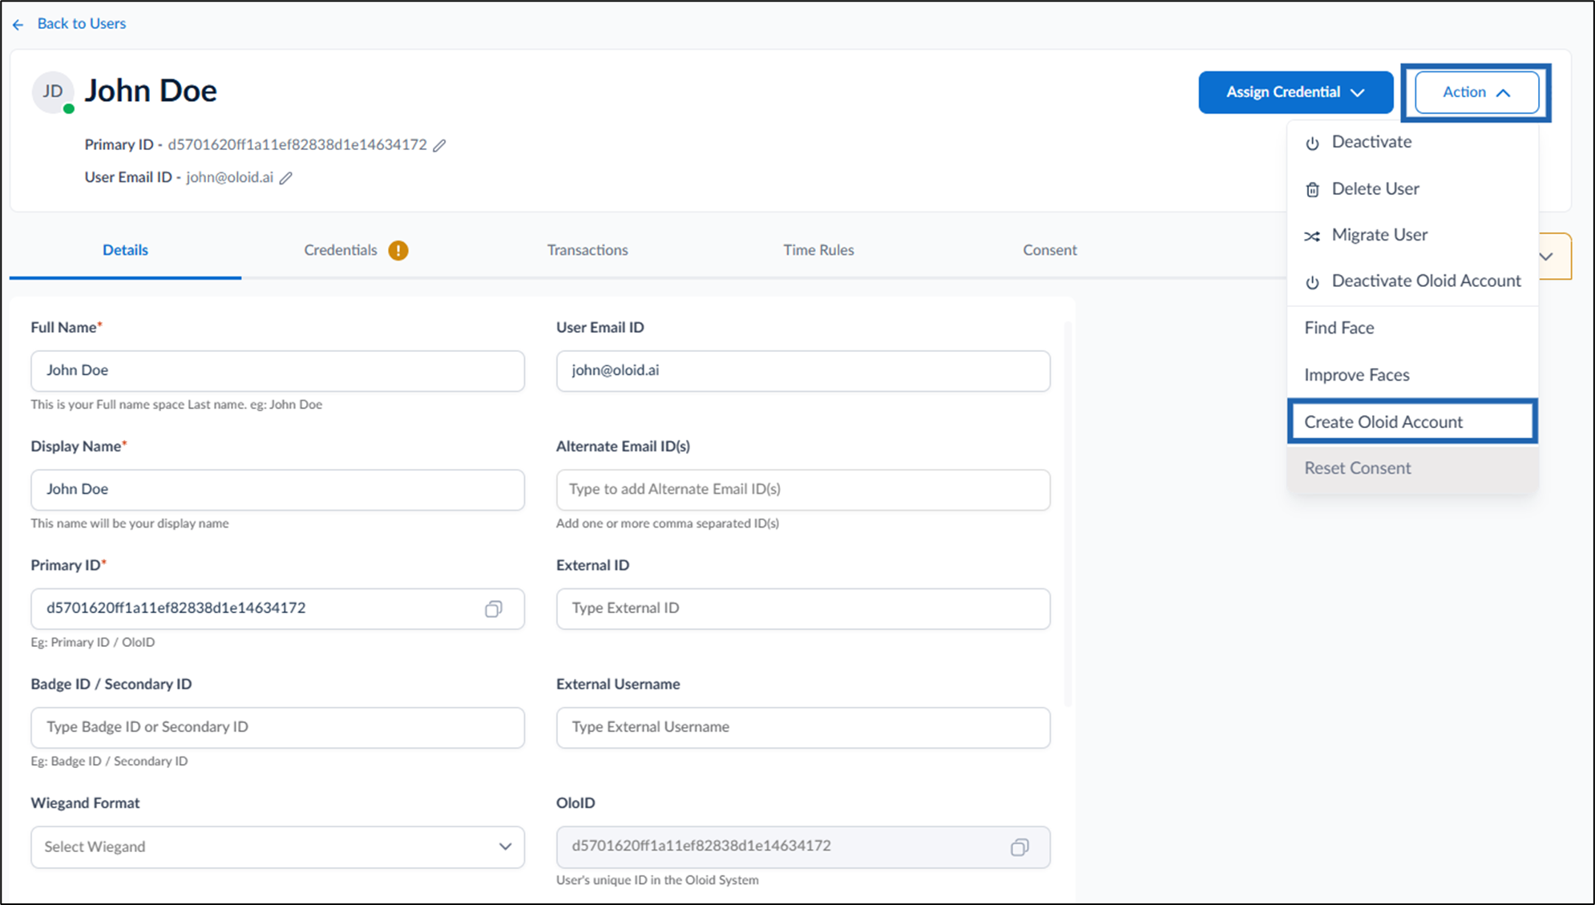Switch to the Details tab
The width and height of the screenshot is (1595, 905).
point(125,250)
